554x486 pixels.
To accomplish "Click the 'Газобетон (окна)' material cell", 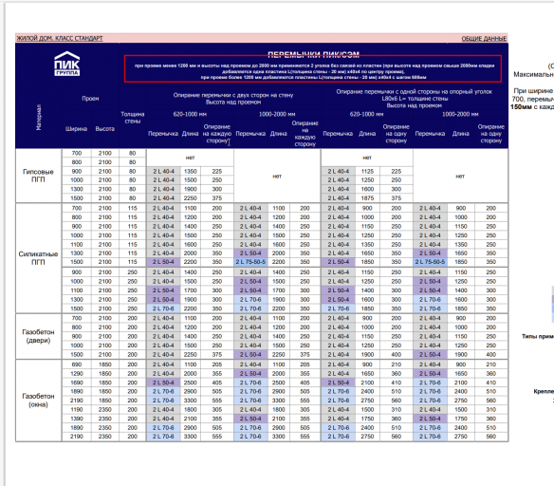I will (38, 401).
